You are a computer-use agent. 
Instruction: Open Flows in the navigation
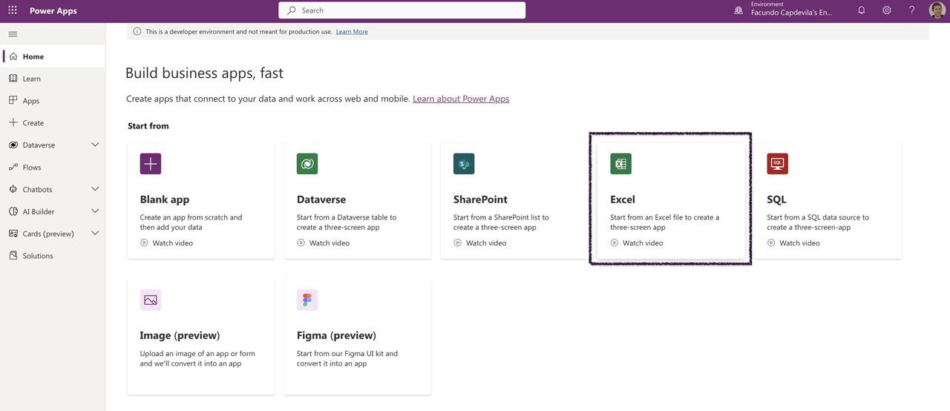coord(53,168)
